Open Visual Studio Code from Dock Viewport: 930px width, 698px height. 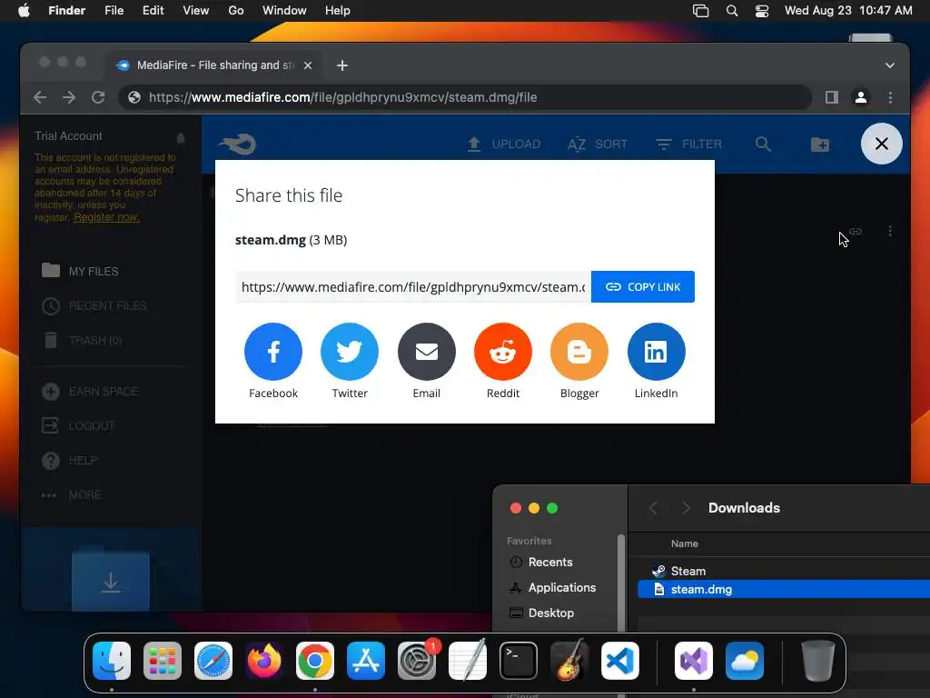click(619, 661)
